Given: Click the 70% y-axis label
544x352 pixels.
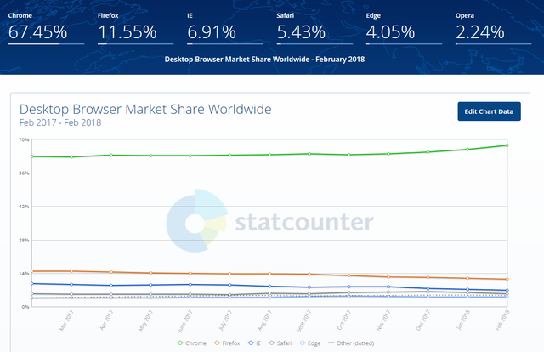Looking at the screenshot, I should pyautogui.click(x=24, y=140).
